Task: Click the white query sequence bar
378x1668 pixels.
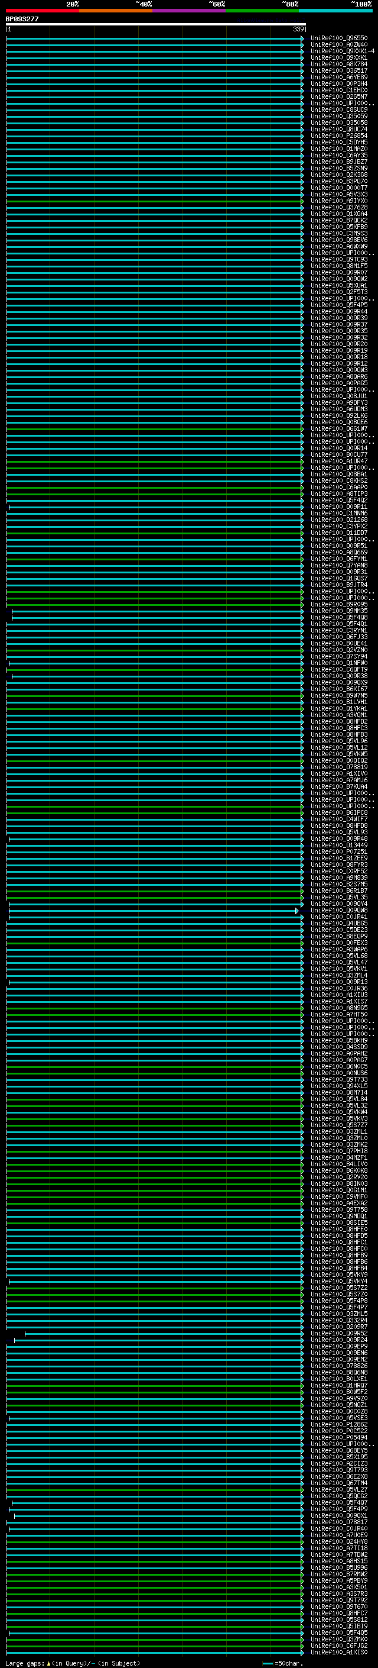Action: 155,25
